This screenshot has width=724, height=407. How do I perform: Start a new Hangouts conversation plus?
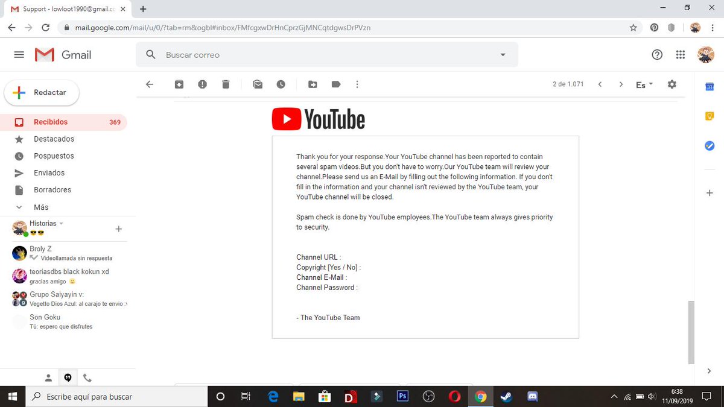(x=118, y=229)
